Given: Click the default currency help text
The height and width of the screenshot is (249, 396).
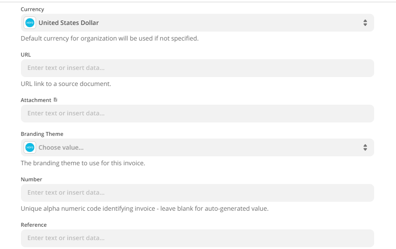Looking at the screenshot, I should (x=110, y=38).
